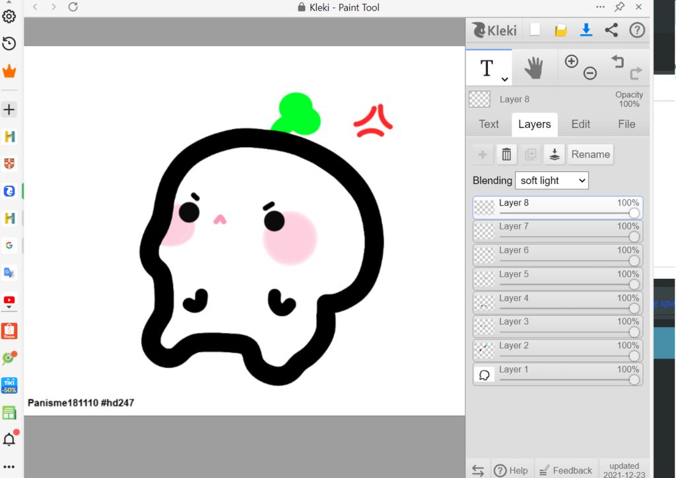The height and width of the screenshot is (478, 676).
Task: Click the updated 2021-12-23 changelog text
Action: click(x=625, y=470)
